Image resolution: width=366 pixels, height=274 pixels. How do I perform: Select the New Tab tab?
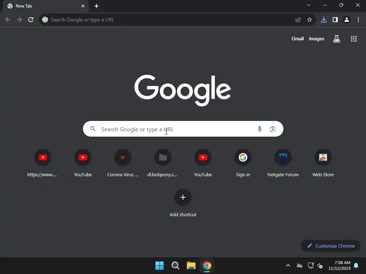(x=45, y=6)
